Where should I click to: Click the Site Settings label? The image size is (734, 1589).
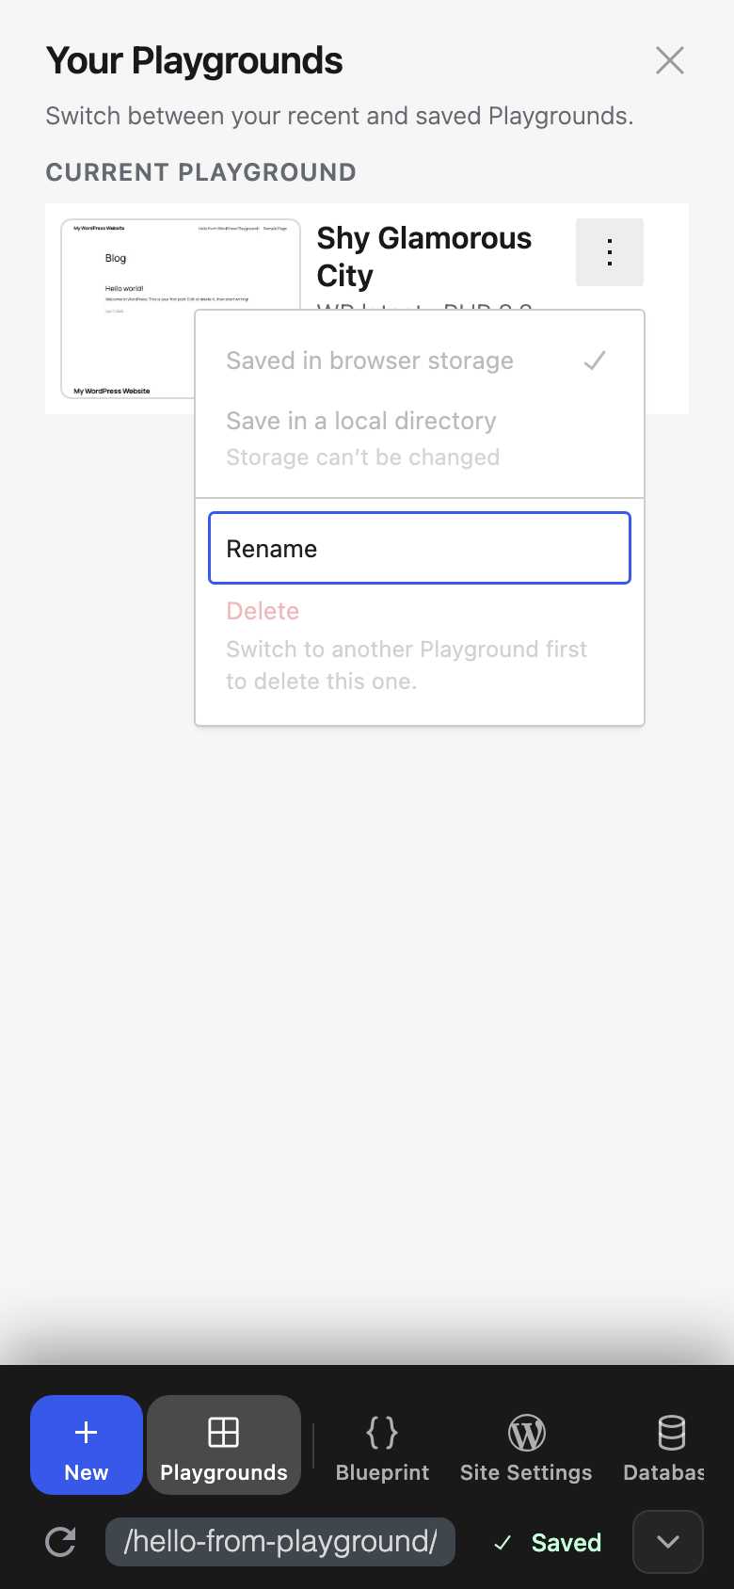526,1472
